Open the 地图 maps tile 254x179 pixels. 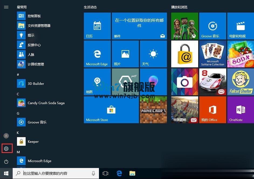97,82
